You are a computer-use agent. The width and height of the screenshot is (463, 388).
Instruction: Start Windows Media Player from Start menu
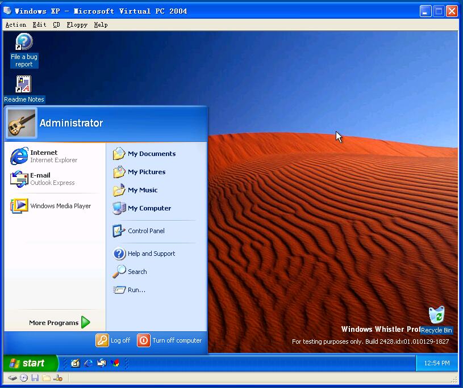tap(51, 206)
